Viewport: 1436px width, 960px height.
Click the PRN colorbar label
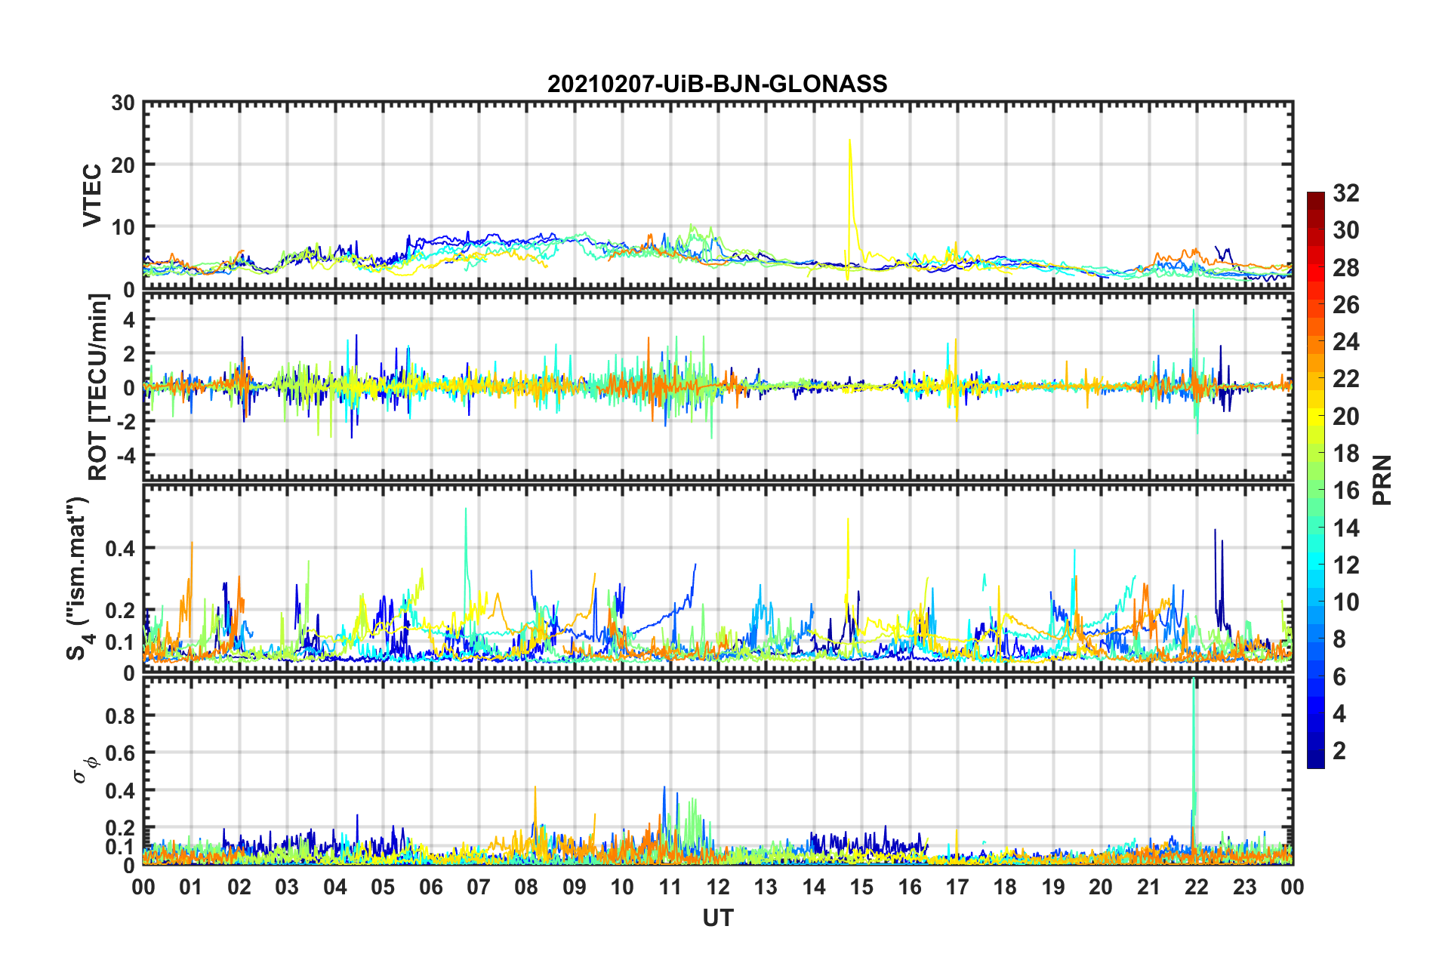coord(1382,480)
